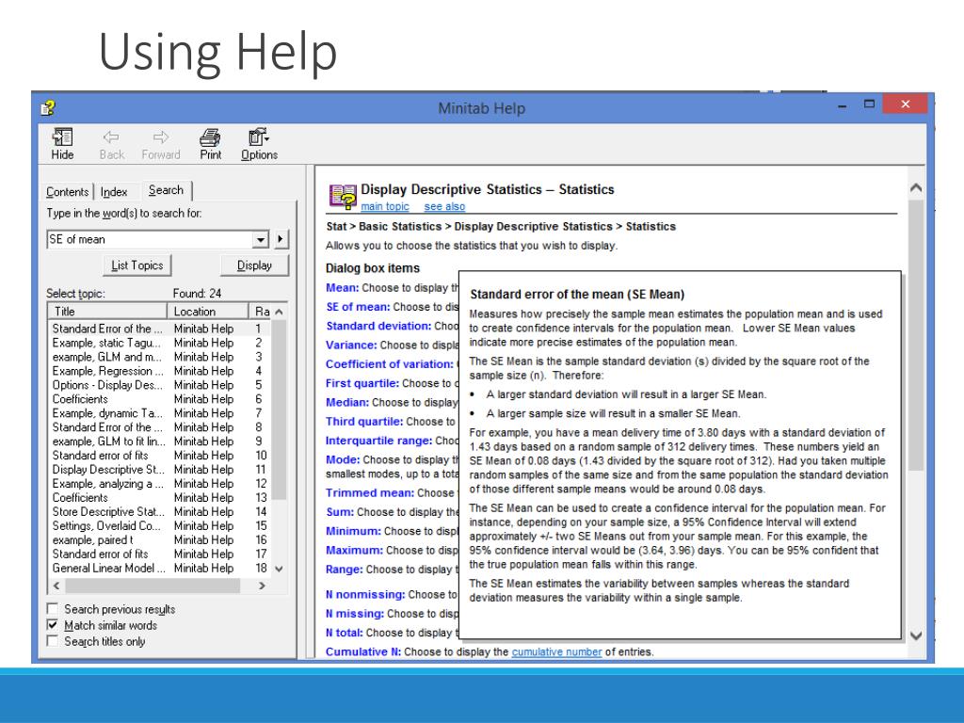The image size is (964, 723).
Task: Switch to the Index tab
Action: point(114,192)
